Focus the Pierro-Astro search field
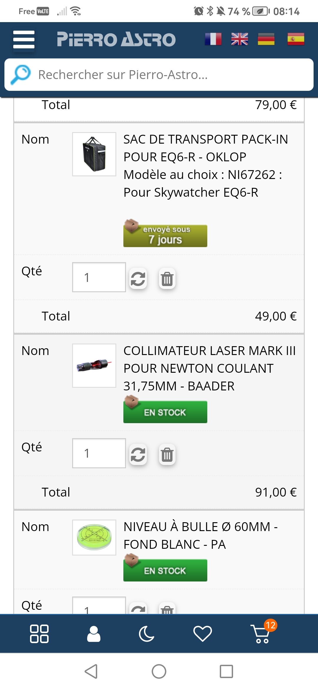Viewport: 318px width, 690px height. (x=171, y=75)
